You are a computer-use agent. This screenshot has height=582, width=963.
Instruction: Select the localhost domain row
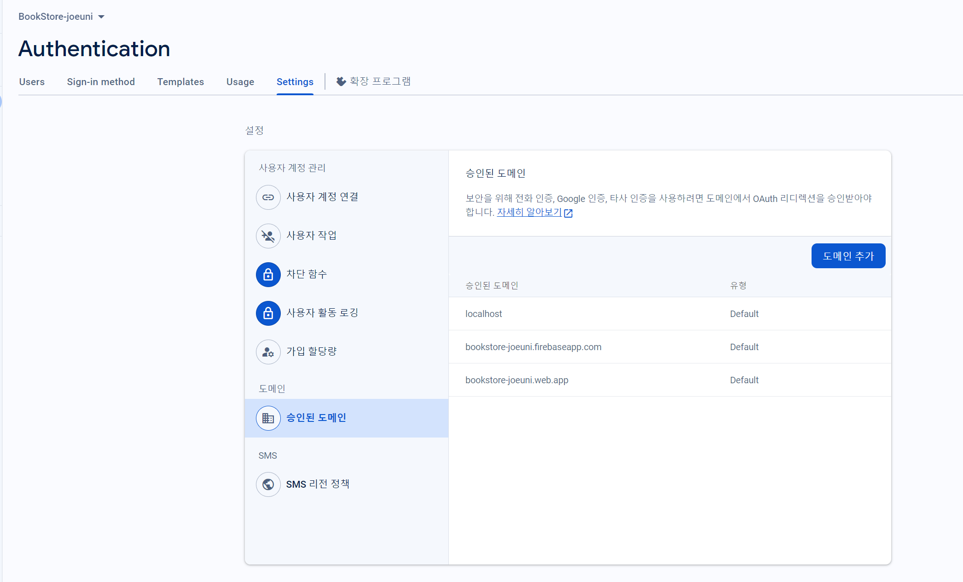click(484, 314)
